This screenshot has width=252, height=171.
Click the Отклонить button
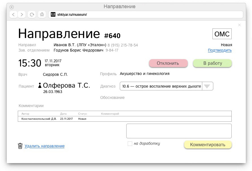coord(168,63)
